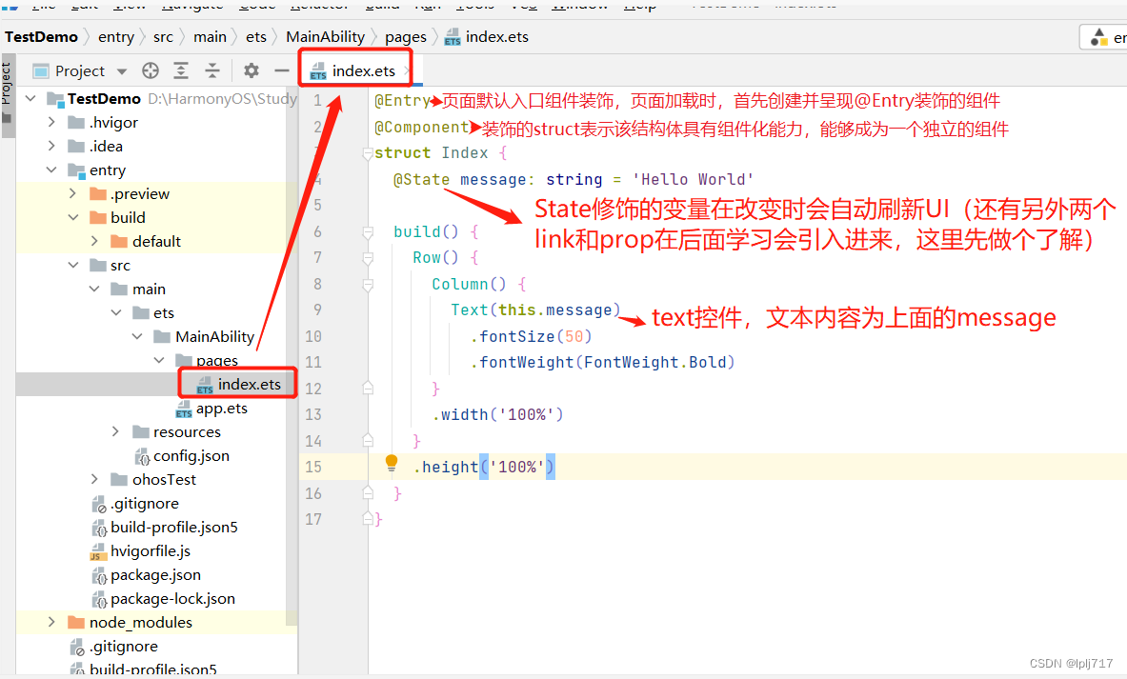This screenshot has height=679, width=1127.
Task: Fold the Row() block gutter marker
Action: click(368, 257)
